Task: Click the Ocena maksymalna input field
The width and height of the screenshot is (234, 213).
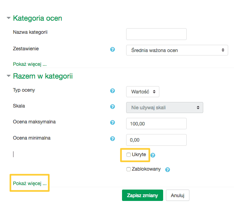Action: pos(156,123)
